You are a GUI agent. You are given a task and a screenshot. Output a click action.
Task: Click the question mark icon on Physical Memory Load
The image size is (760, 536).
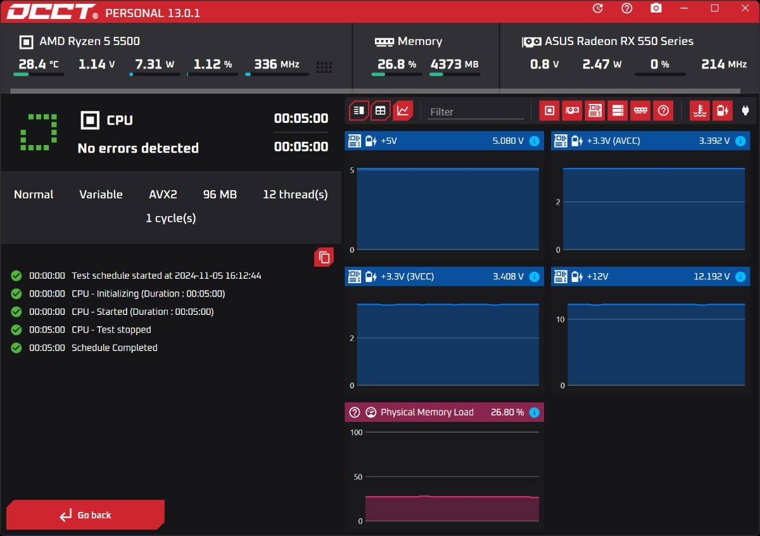[x=355, y=412]
